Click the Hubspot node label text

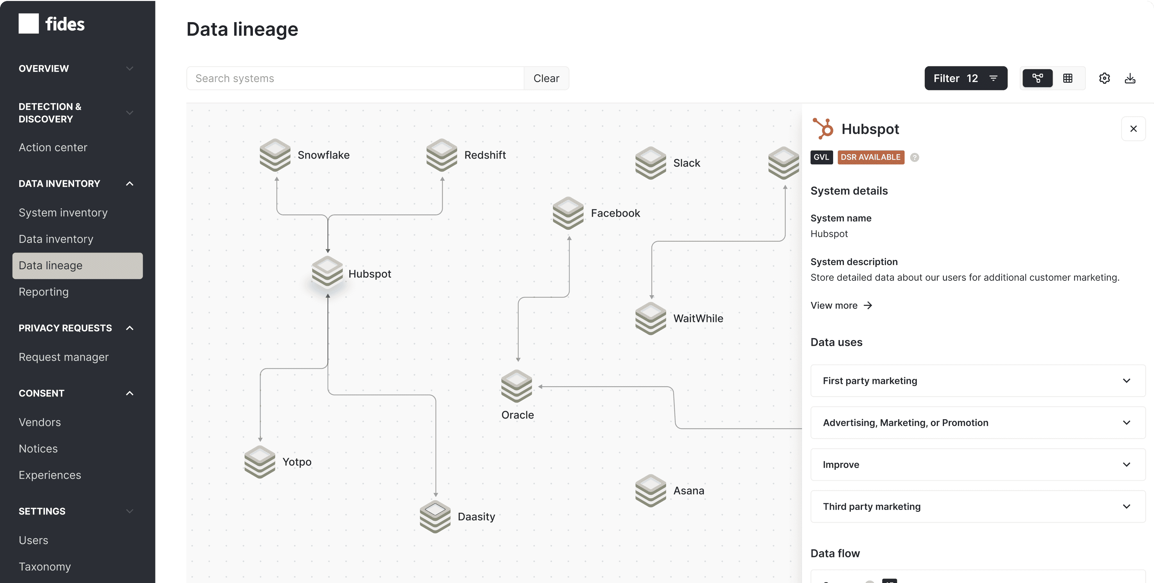click(x=370, y=274)
